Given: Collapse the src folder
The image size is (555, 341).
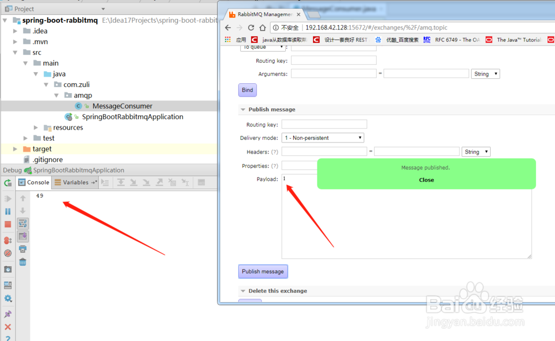Looking at the screenshot, I should (x=15, y=52).
